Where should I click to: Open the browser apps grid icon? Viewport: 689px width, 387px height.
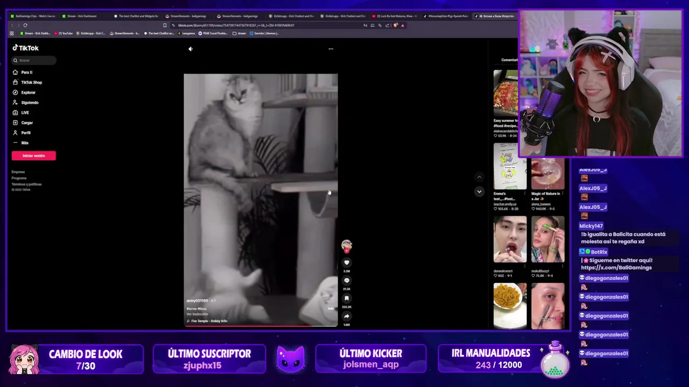coord(12,33)
